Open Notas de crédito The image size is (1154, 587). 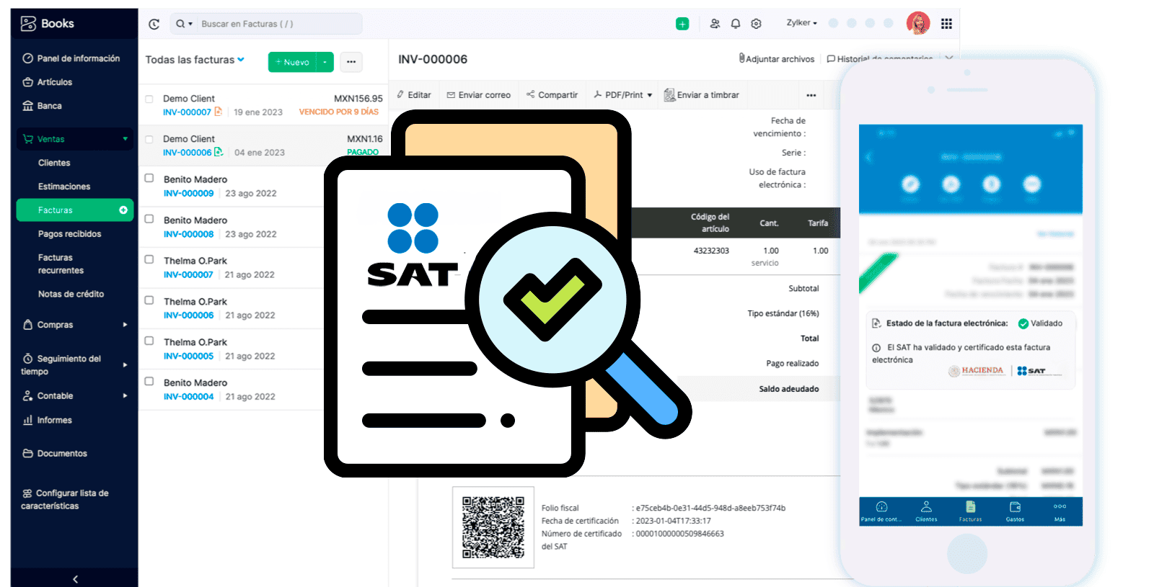coord(71,294)
